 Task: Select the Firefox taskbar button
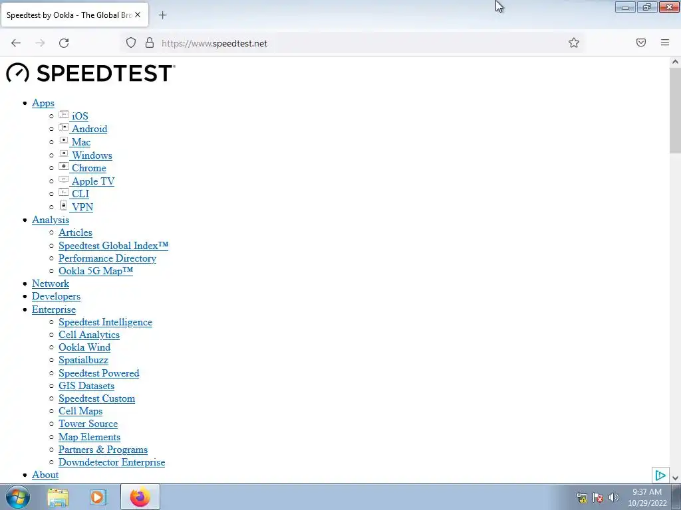[x=140, y=497]
